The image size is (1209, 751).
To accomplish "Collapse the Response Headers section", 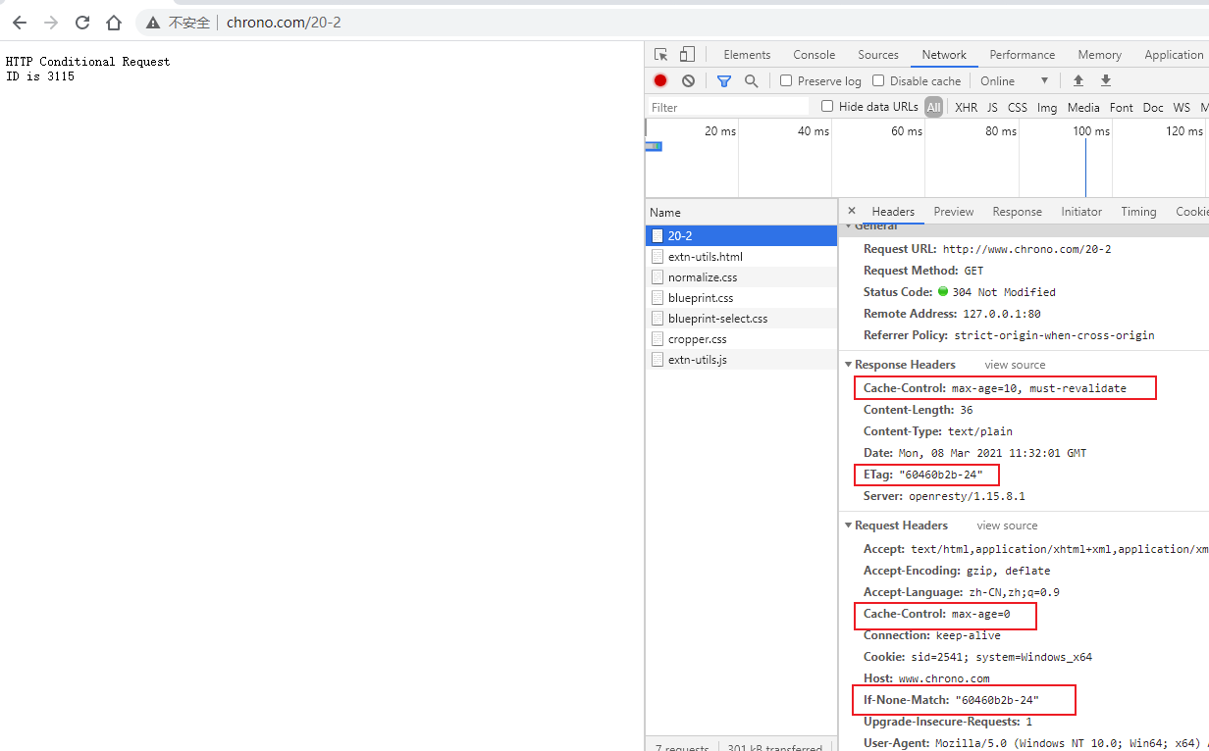I will (849, 365).
